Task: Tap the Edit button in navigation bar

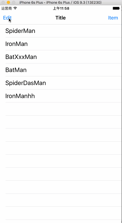Action: click(7, 18)
